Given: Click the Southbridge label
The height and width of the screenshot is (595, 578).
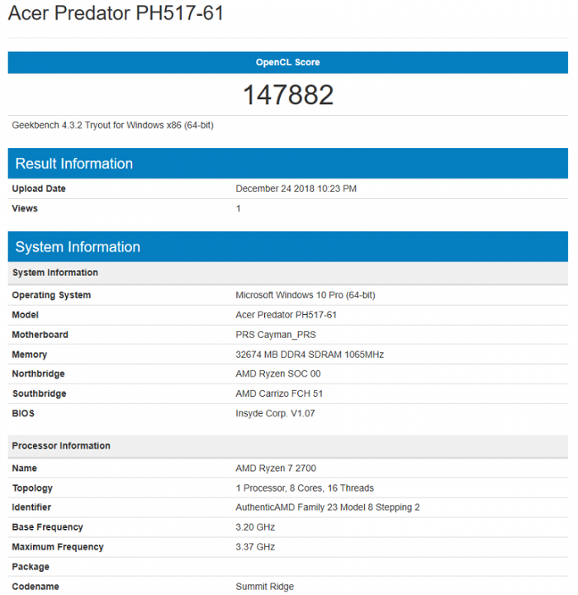Looking at the screenshot, I should [x=39, y=394].
